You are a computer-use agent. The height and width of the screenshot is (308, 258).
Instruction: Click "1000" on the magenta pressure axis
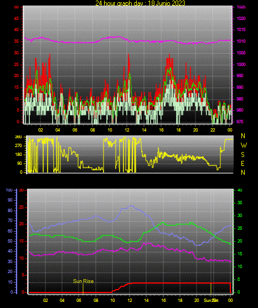coord(241,64)
